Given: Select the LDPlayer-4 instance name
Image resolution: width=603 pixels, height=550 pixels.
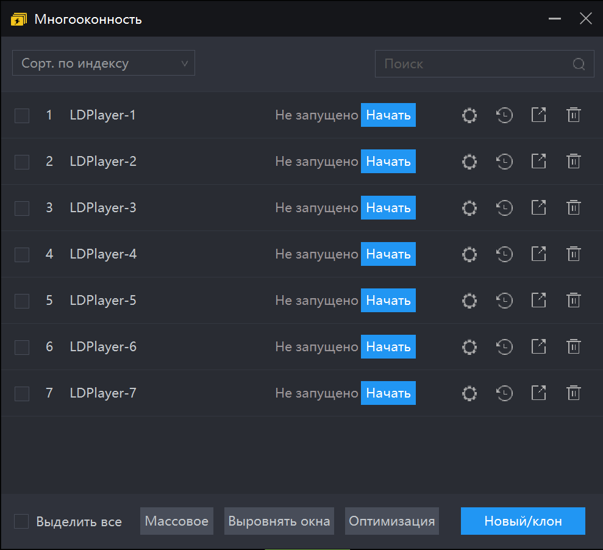Looking at the screenshot, I should 103,254.
